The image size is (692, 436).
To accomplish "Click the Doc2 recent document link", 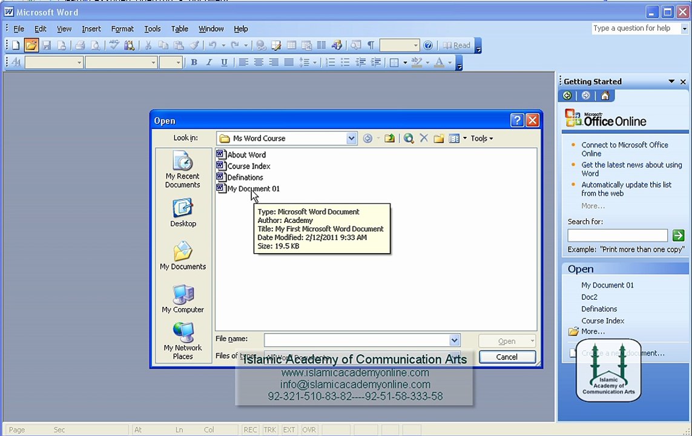I will coord(589,297).
